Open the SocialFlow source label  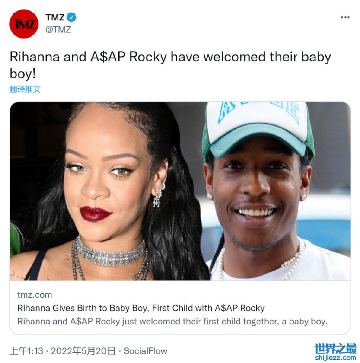145,351
